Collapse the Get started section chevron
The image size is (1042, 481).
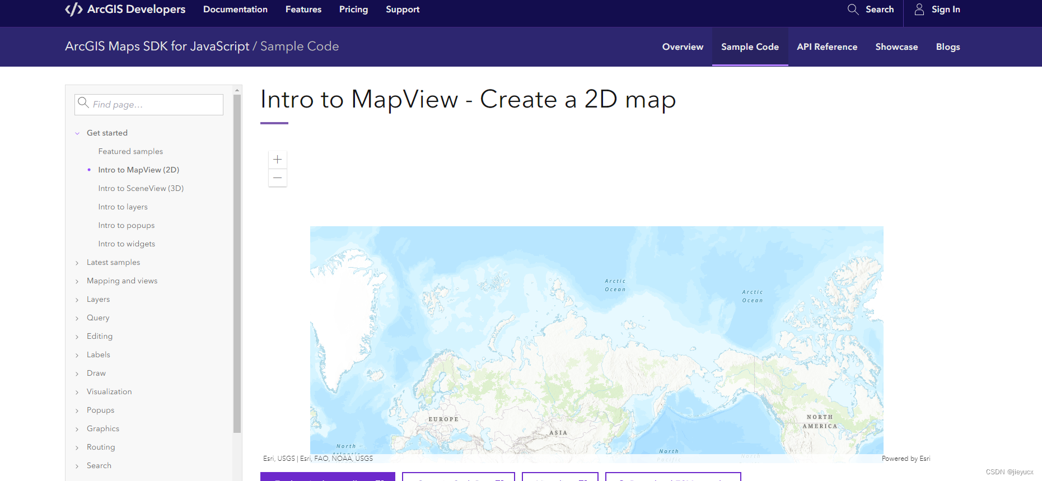click(x=77, y=133)
